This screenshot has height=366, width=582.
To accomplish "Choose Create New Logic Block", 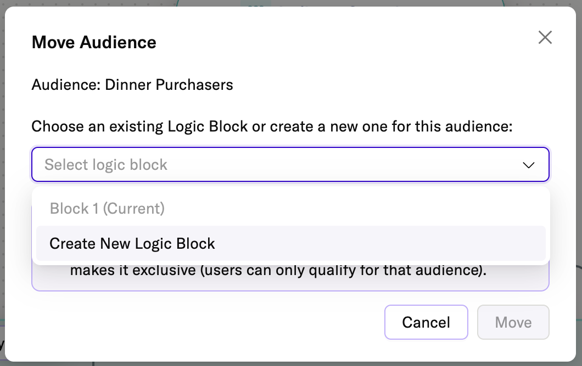I will 132,243.
